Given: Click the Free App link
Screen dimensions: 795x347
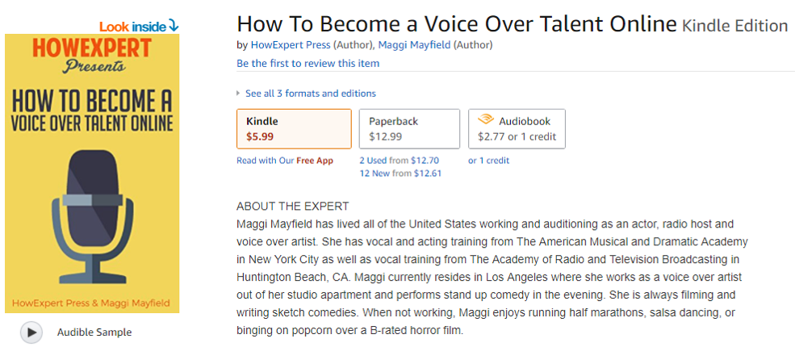Looking at the screenshot, I should tap(315, 161).
